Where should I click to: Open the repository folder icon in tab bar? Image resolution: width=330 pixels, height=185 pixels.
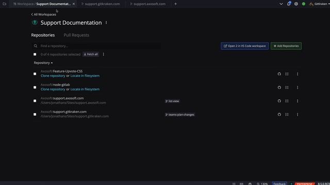point(5,4)
